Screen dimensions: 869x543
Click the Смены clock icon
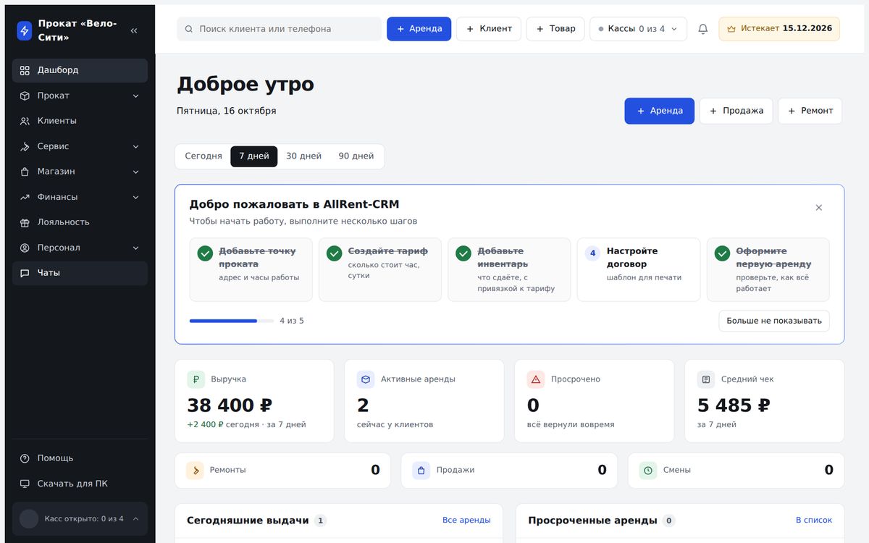click(x=648, y=470)
